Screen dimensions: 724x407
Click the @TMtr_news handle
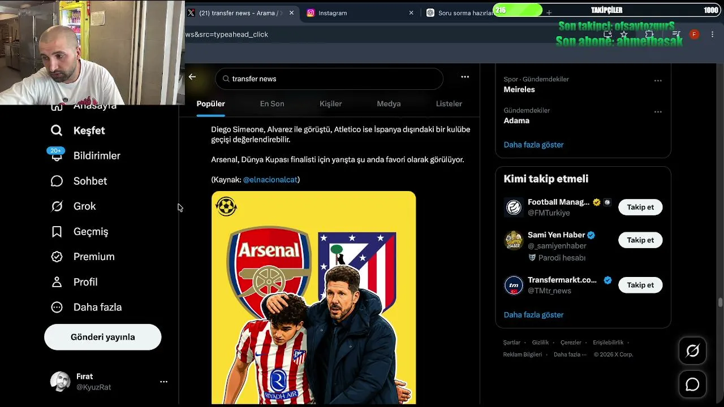pos(549,291)
